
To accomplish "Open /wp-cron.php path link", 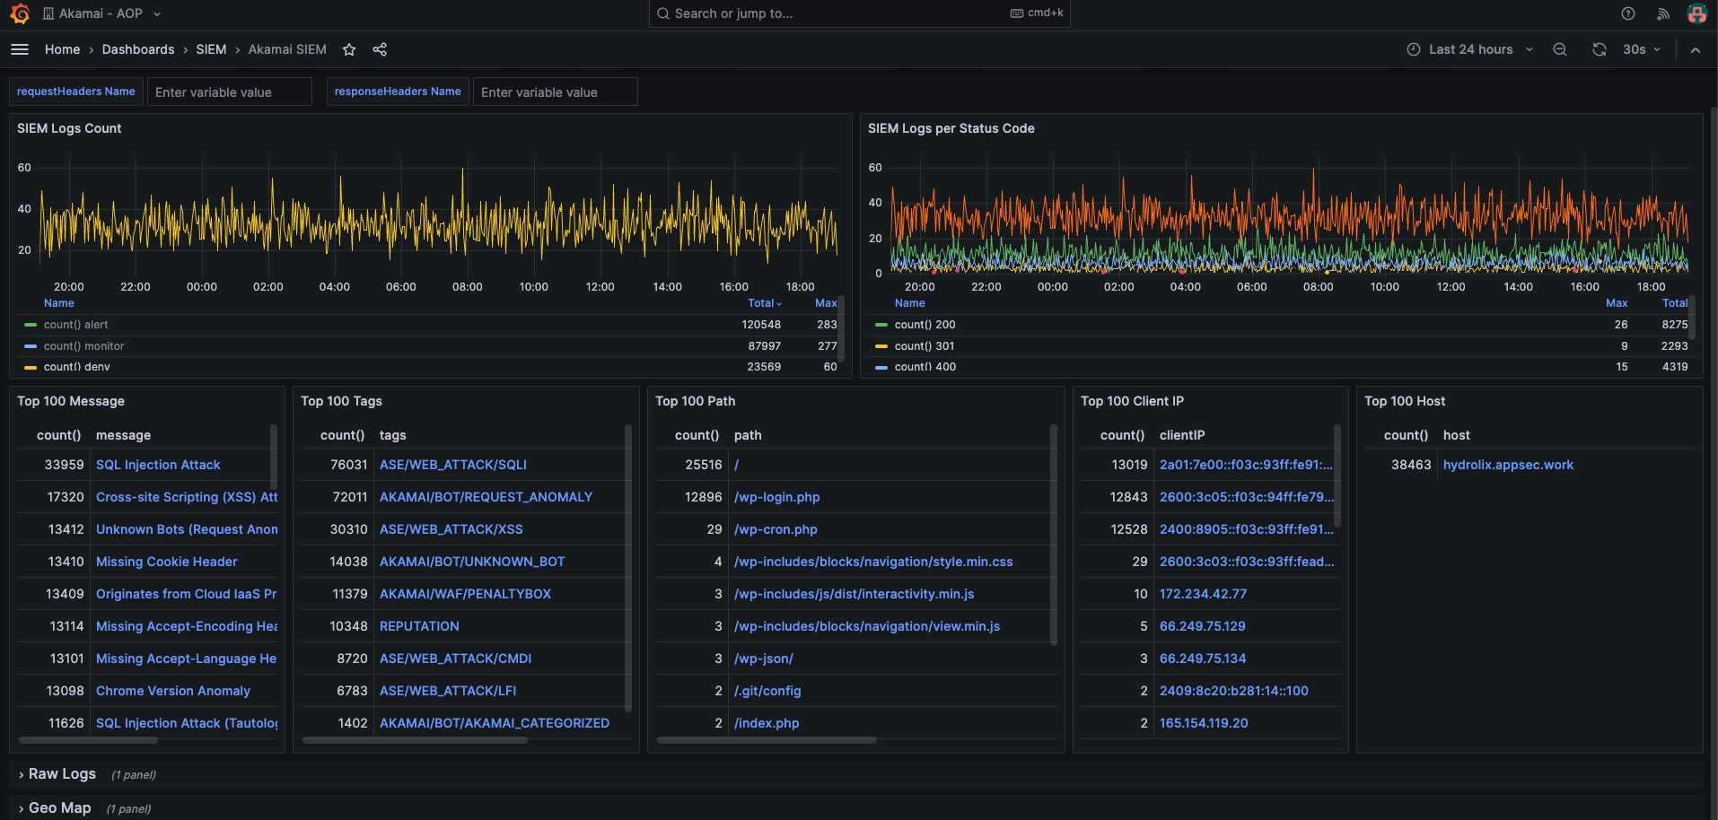I will click(776, 529).
